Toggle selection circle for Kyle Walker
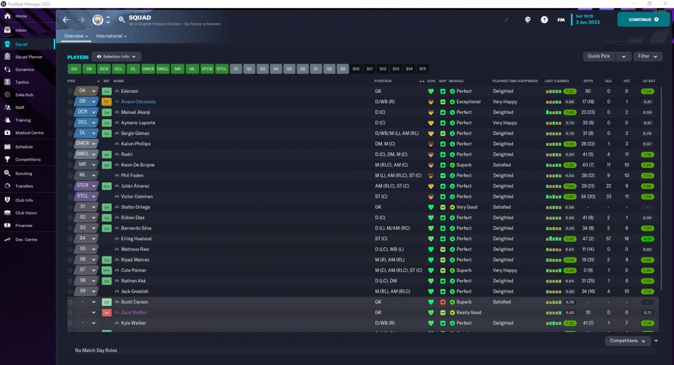Viewport: 674px width, 365px height. (x=71, y=323)
